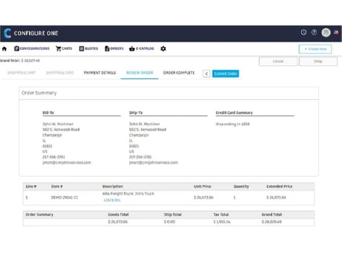
Task: Go to the home icon
Action: point(4,49)
